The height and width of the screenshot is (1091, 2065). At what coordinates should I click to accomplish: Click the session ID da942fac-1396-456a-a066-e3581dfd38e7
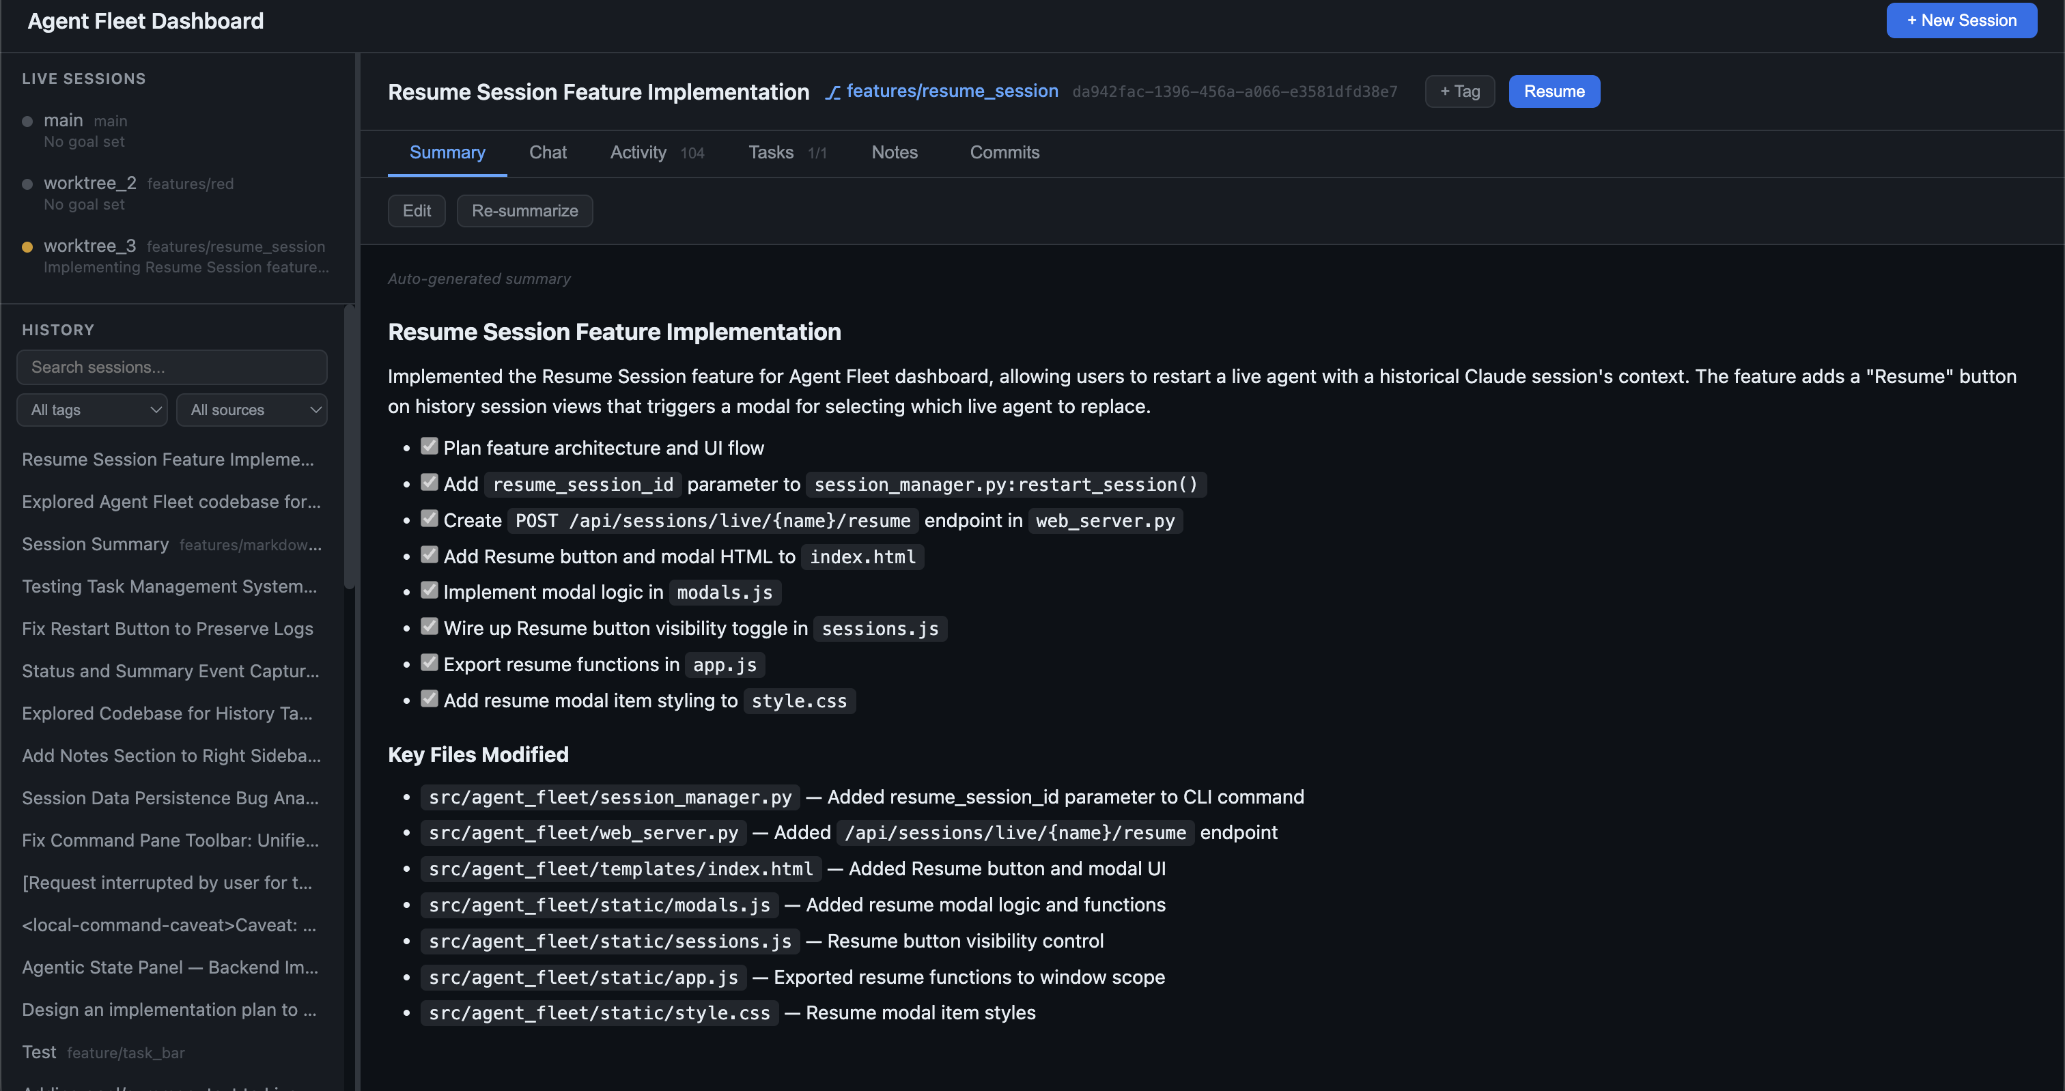pyautogui.click(x=1235, y=92)
